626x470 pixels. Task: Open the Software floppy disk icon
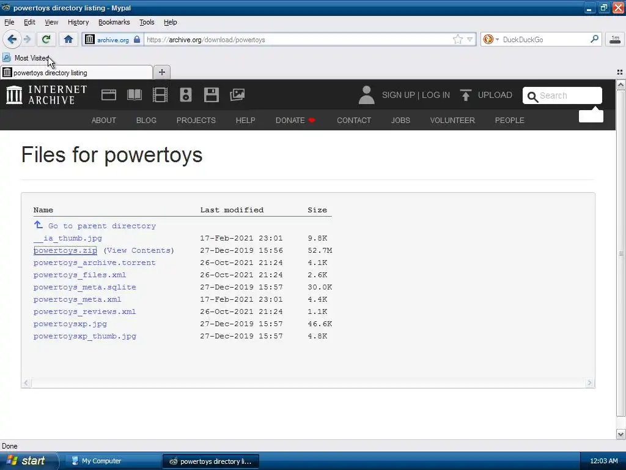pos(211,95)
